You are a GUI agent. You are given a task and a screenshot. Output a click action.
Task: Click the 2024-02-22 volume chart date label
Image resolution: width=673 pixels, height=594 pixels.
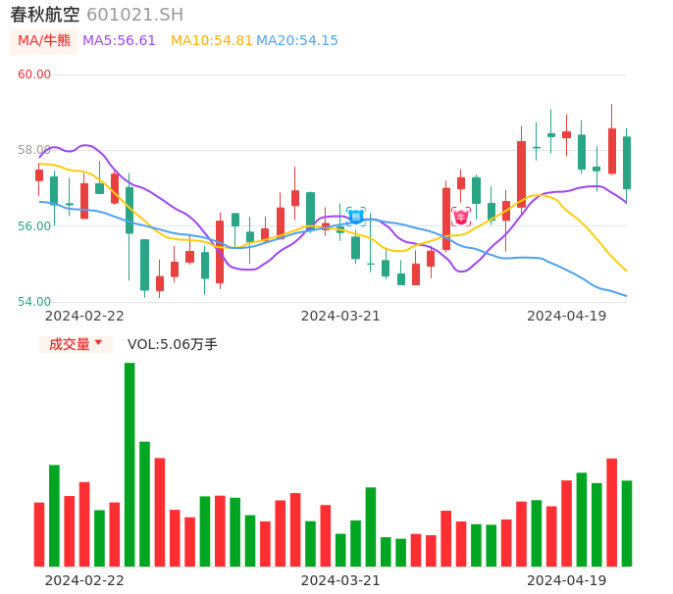[84, 580]
